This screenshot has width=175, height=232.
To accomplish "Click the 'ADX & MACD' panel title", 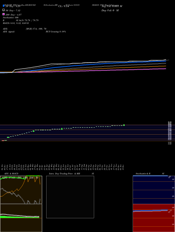I will tap(11, 174).
